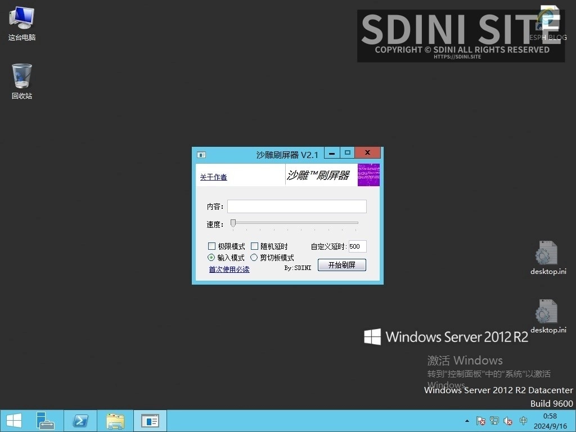Click the 开始刷屏 button
Screen dimensions: 576x432
(341, 265)
